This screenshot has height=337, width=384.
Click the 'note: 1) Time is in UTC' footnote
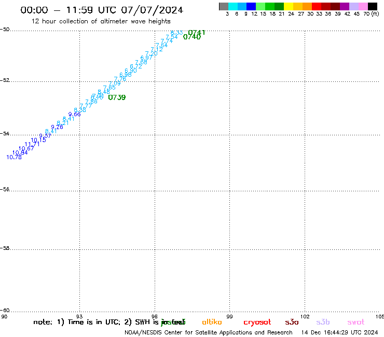77,322
